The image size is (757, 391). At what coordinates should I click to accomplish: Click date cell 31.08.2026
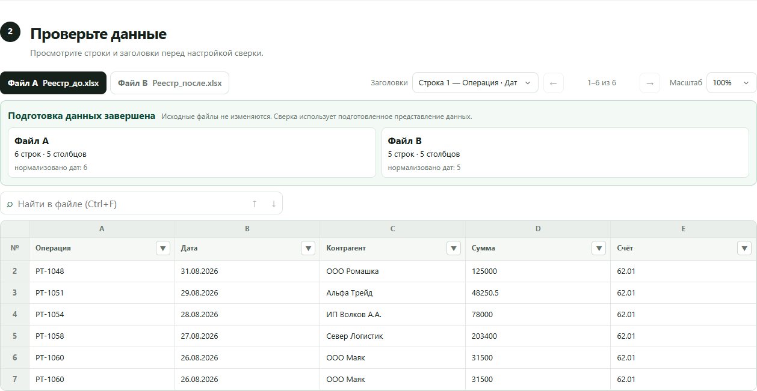(x=247, y=271)
